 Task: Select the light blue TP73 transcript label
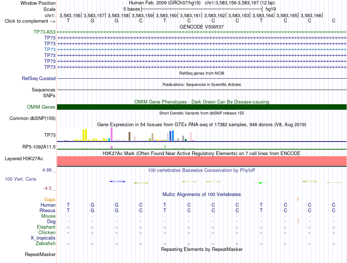[50, 49]
